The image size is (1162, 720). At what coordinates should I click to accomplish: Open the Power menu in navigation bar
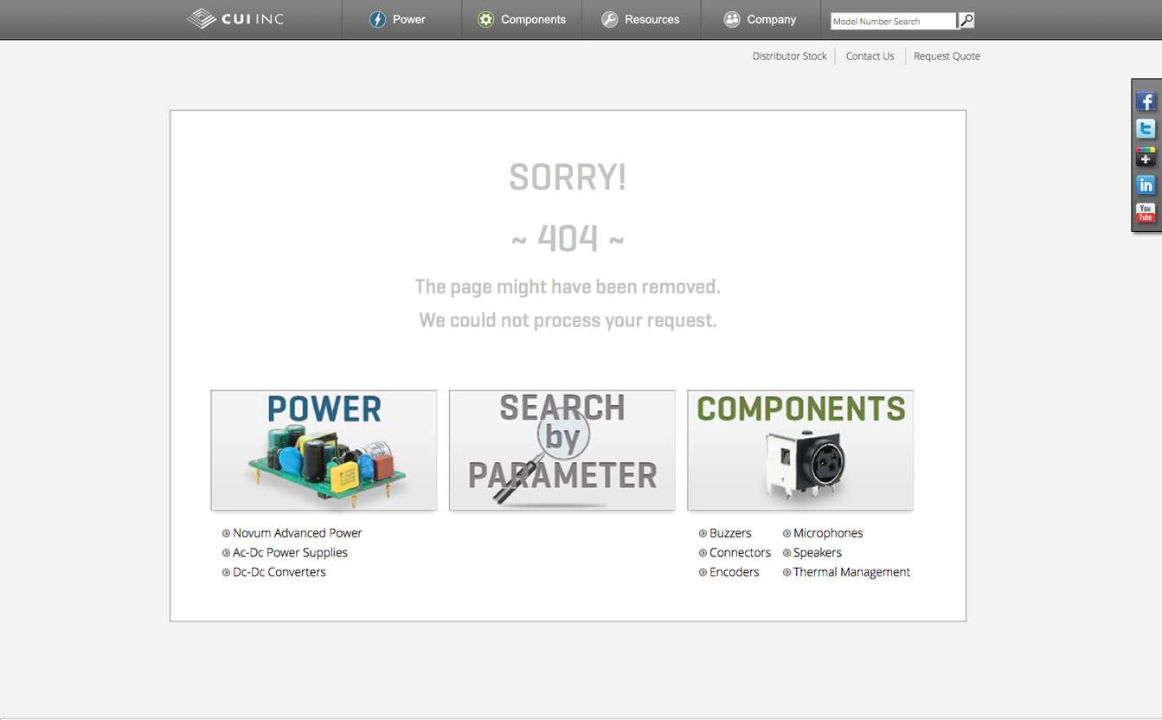tap(398, 19)
